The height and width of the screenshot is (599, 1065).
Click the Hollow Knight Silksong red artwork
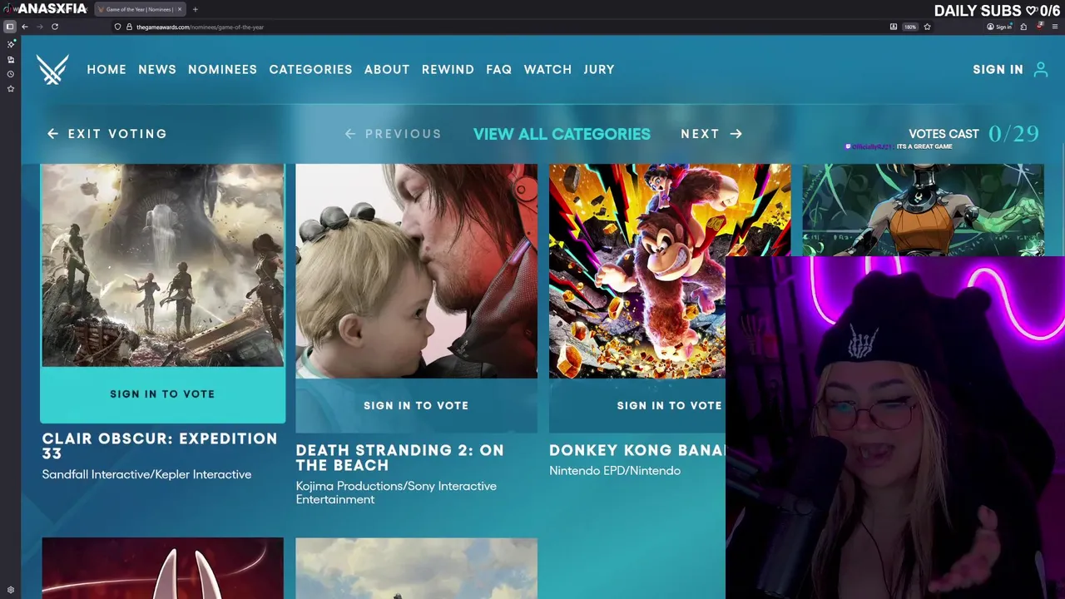point(162,568)
